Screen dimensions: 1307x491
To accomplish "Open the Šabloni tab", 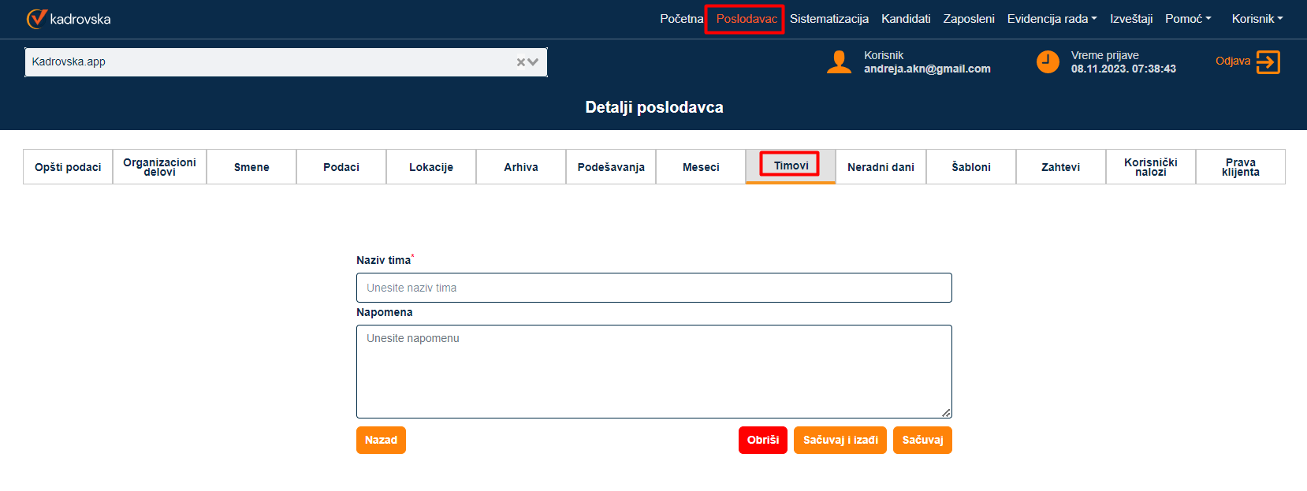I will point(970,167).
